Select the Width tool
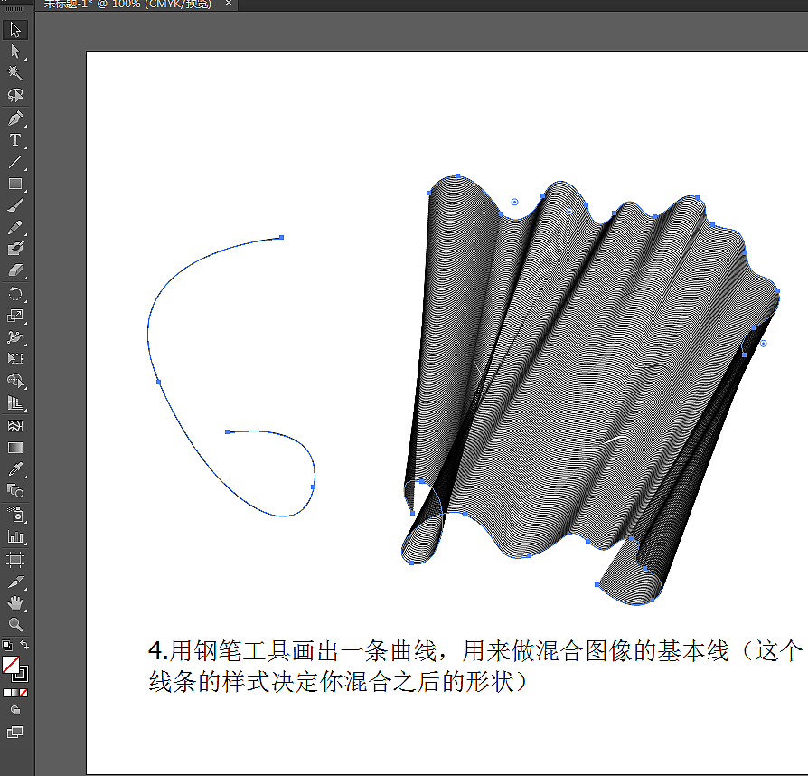Viewport: 808px width, 776px height. [15, 337]
